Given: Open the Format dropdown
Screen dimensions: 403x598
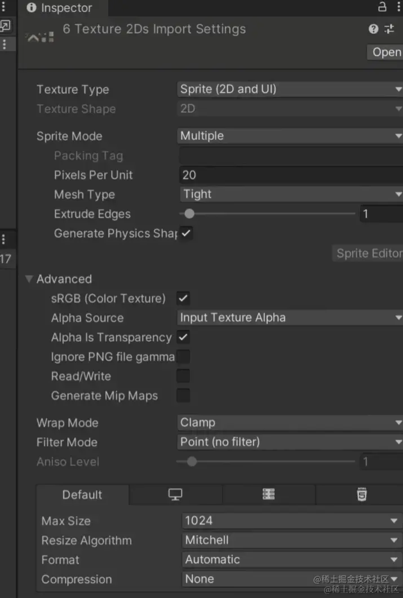Looking at the screenshot, I should point(292,560).
